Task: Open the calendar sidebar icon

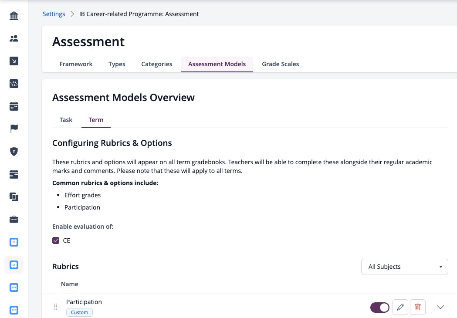Action: pyautogui.click(x=14, y=106)
